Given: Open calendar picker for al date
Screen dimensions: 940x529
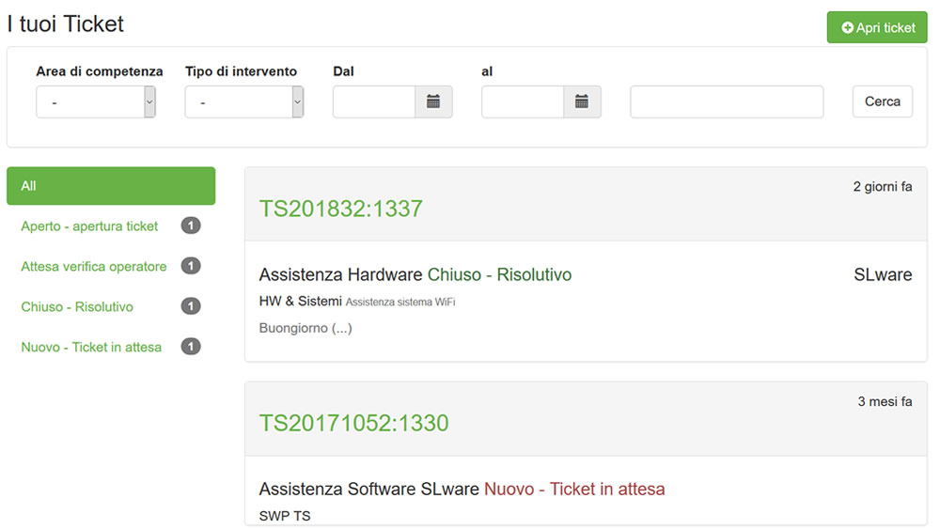Looking at the screenshot, I should (582, 101).
